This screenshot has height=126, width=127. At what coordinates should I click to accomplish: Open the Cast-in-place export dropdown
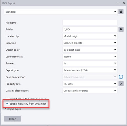[90, 91]
